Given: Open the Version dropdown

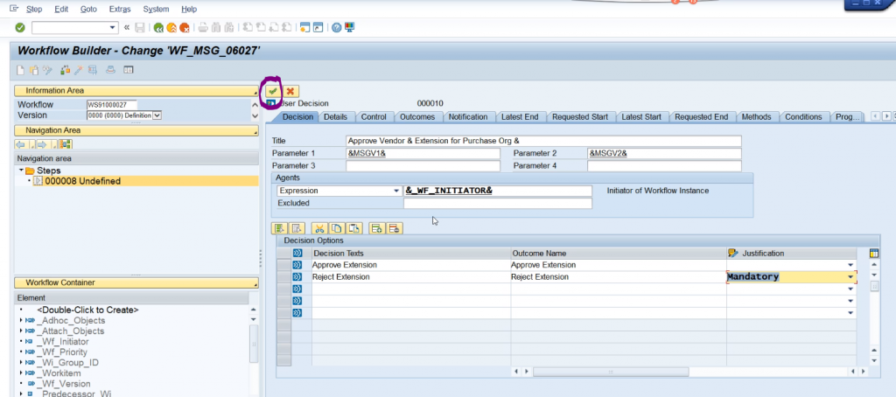Looking at the screenshot, I should [x=157, y=115].
